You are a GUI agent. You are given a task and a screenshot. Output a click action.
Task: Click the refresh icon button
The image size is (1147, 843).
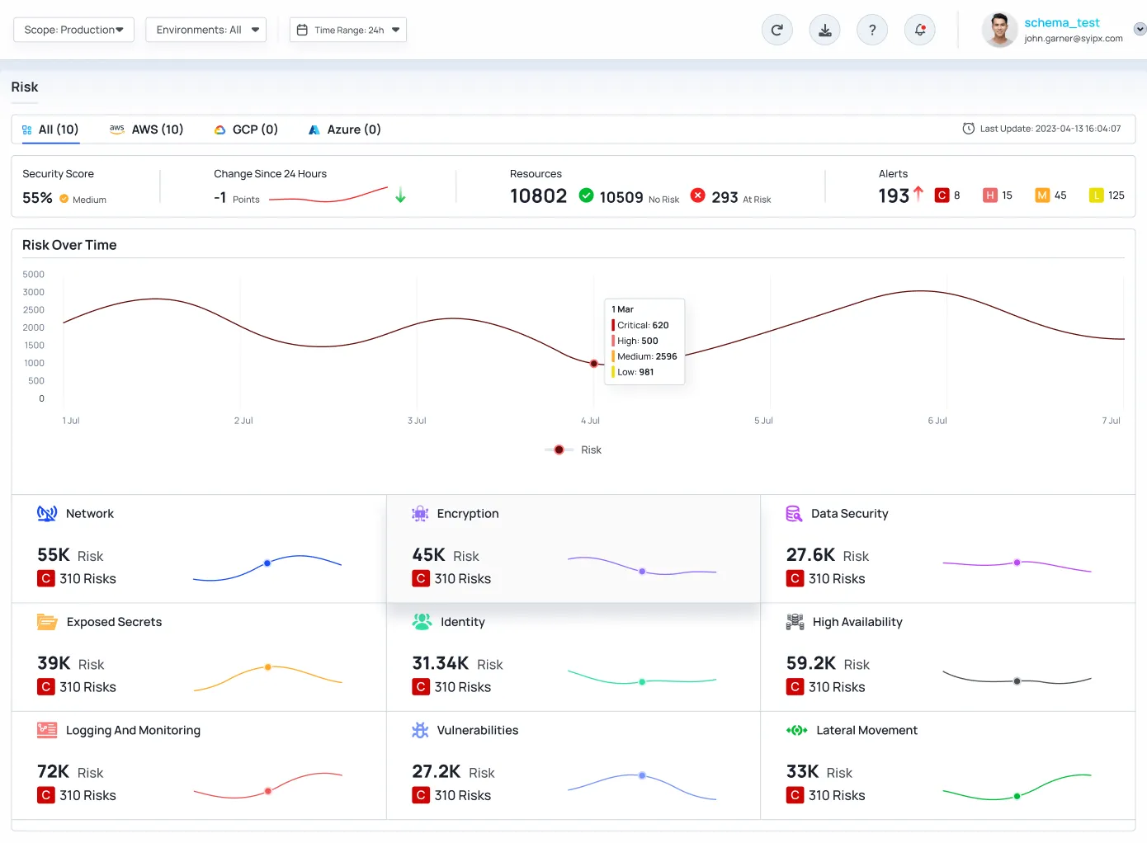776,31
